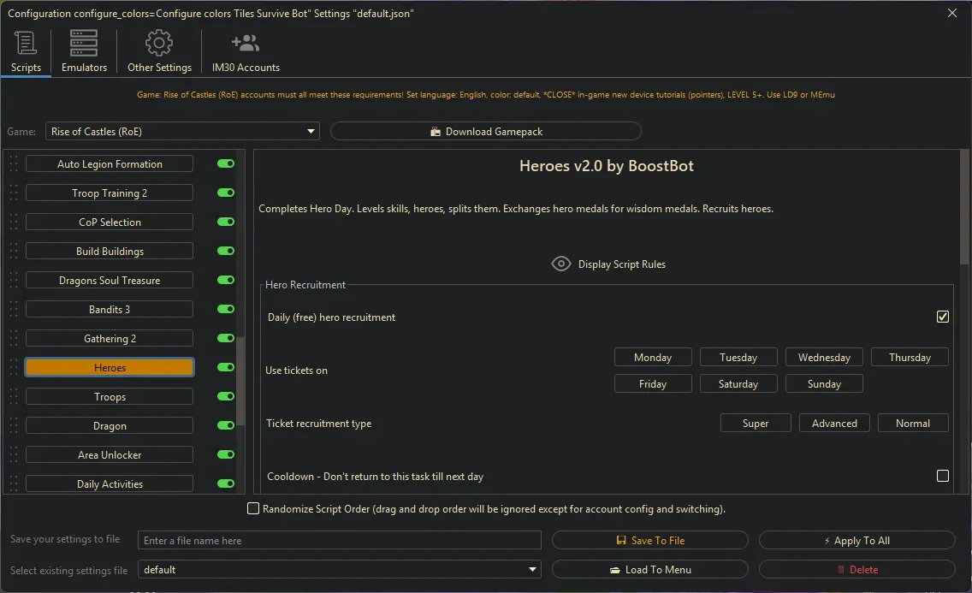Click drag handle beside Build Buildings

[x=14, y=251]
